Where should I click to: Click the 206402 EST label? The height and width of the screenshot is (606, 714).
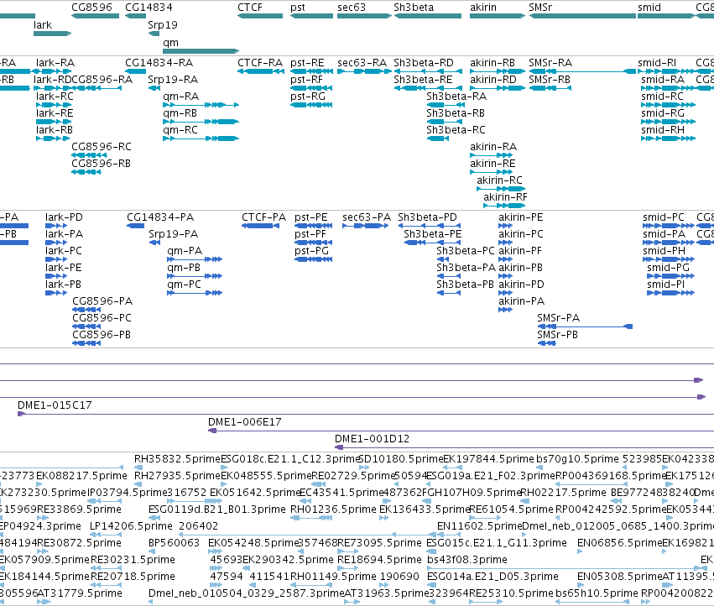(x=199, y=525)
